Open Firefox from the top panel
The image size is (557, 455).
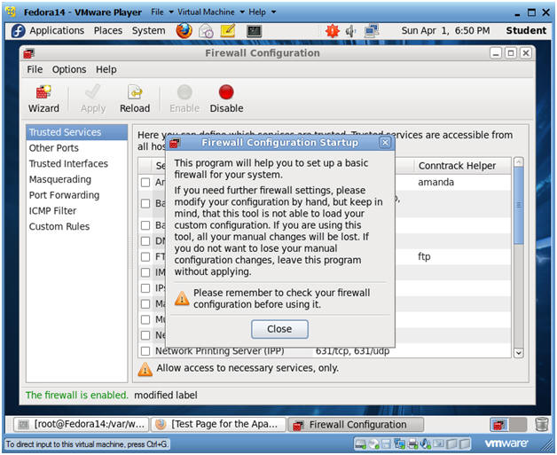coord(184,31)
